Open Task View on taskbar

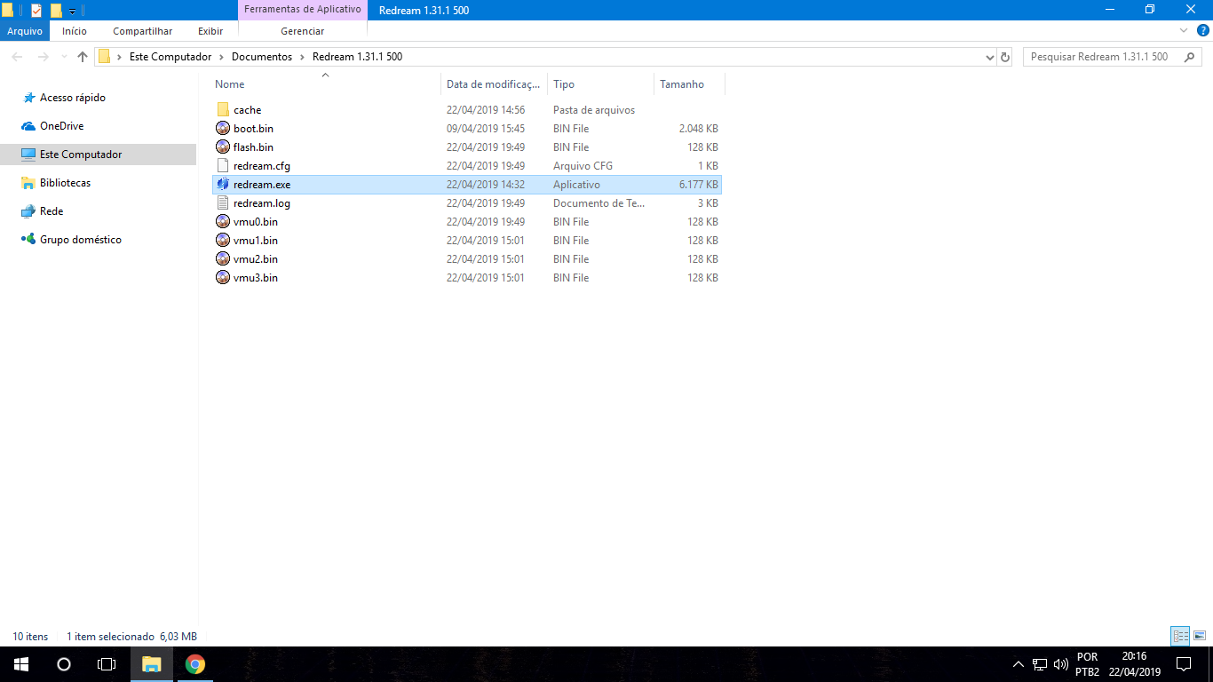click(x=107, y=664)
